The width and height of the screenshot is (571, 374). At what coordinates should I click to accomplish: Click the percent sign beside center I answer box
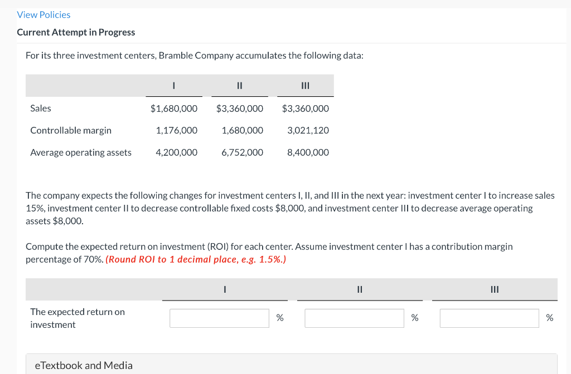[x=280, y=318]
